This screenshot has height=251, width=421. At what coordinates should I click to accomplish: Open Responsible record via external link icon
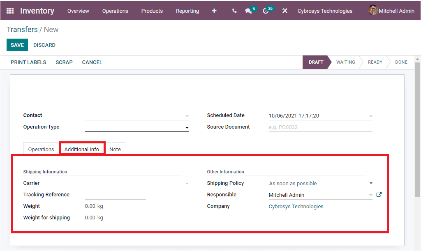379,194
